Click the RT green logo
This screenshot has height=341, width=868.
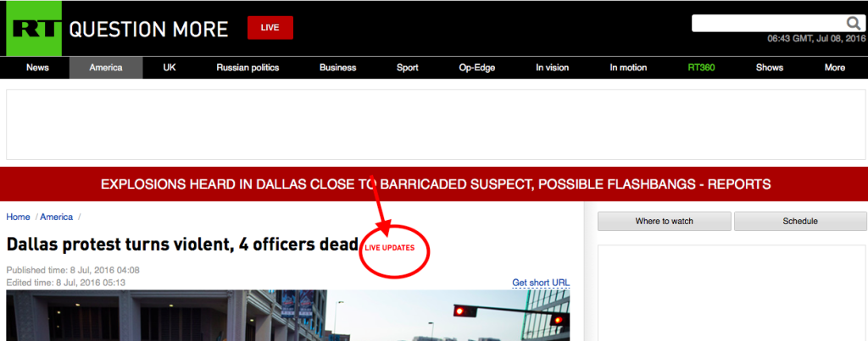tap(34, 28)
